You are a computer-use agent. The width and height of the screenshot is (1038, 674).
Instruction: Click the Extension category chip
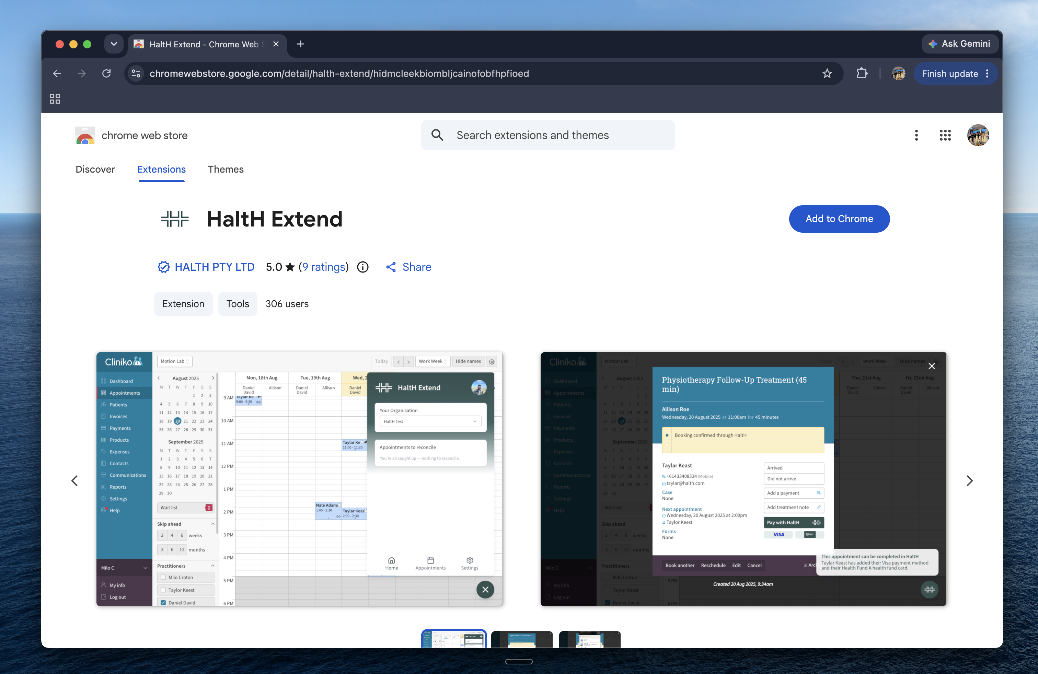point(183,304)
